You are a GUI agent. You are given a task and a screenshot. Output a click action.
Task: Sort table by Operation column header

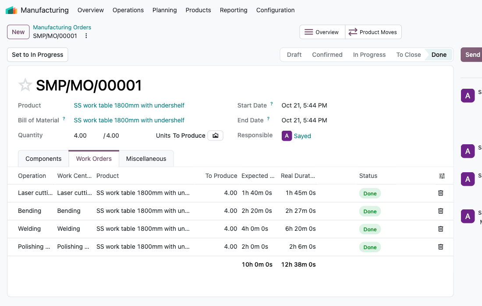32,176
